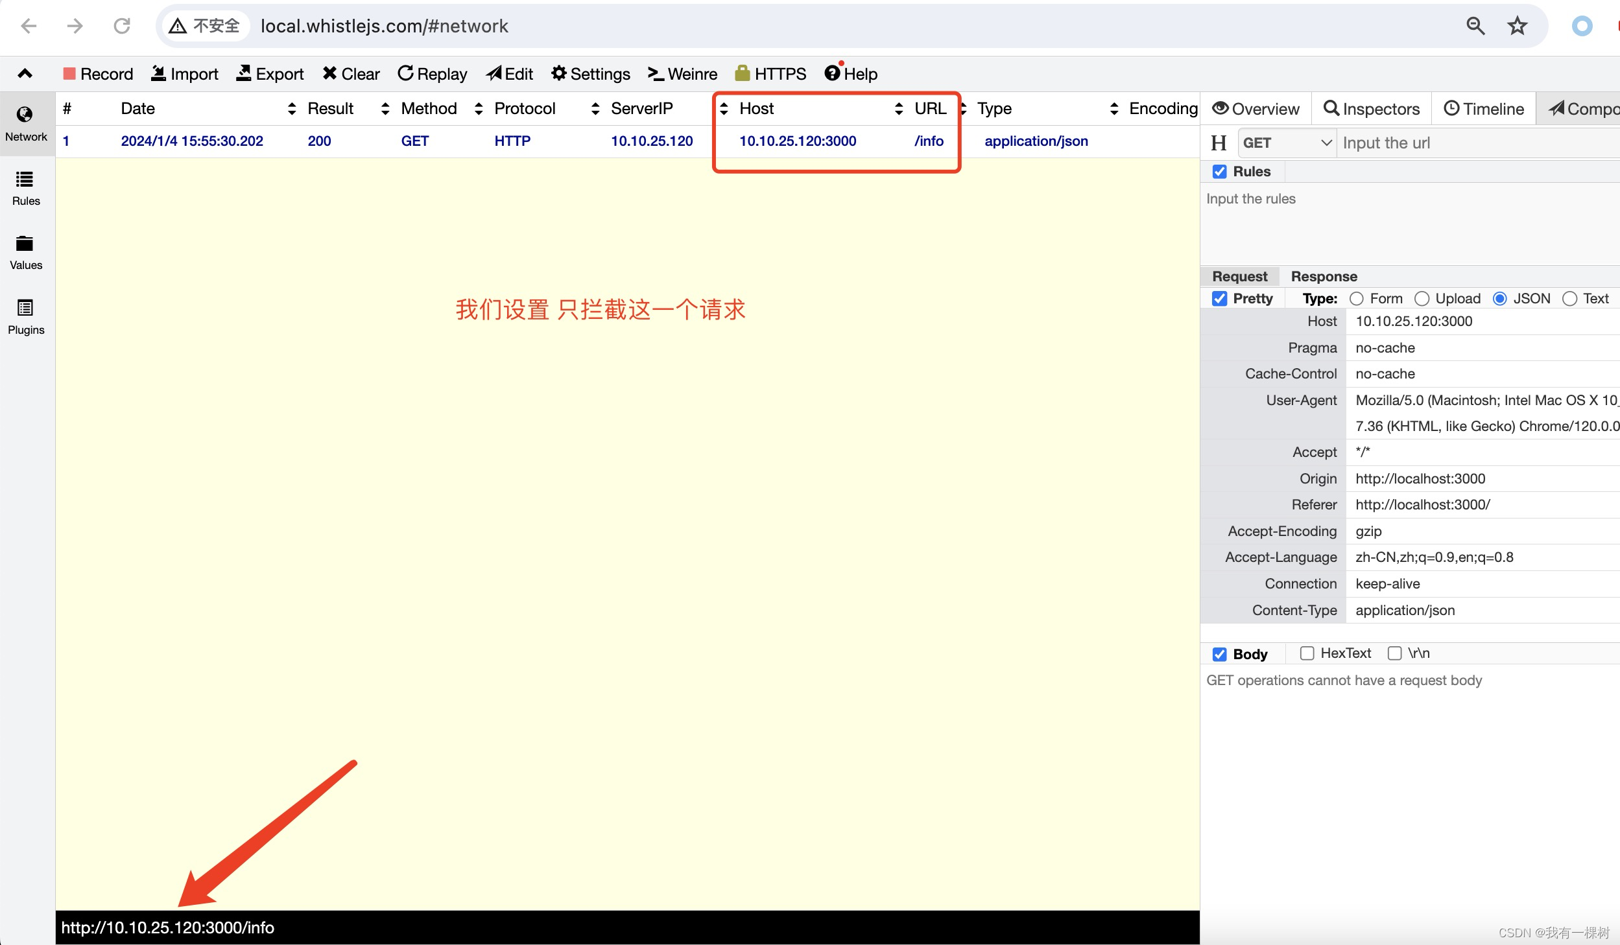Open Help with the question mark icon

click(x=851, y=74)
